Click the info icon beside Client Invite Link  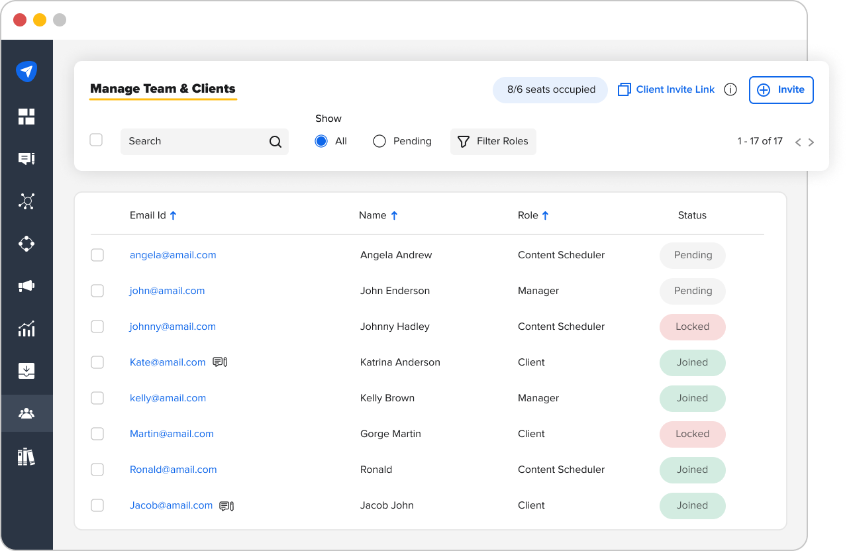pyautogui.click(x=730, y=89)
